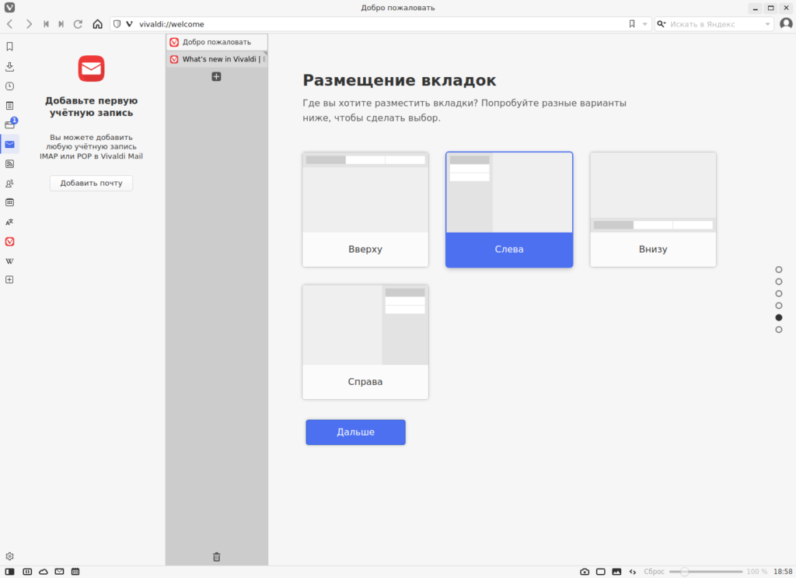Viewport: 796px width, 578px height.
Task: Open the Downloads panel
Action: click(9, 67)
